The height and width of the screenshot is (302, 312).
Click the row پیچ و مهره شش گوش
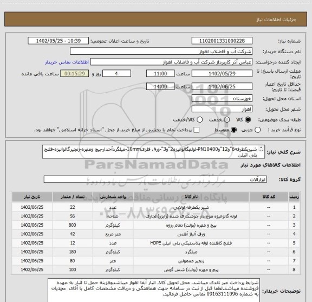point(155,269)
